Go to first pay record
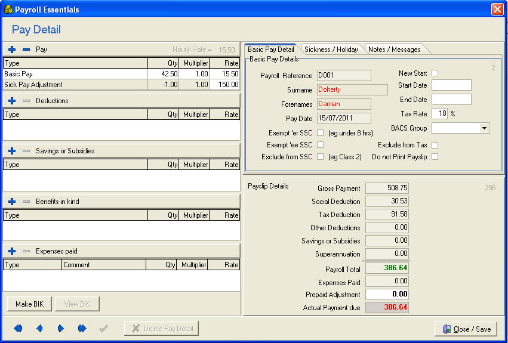The height and width of the screenshot is (343, 508). click(18, 328)
